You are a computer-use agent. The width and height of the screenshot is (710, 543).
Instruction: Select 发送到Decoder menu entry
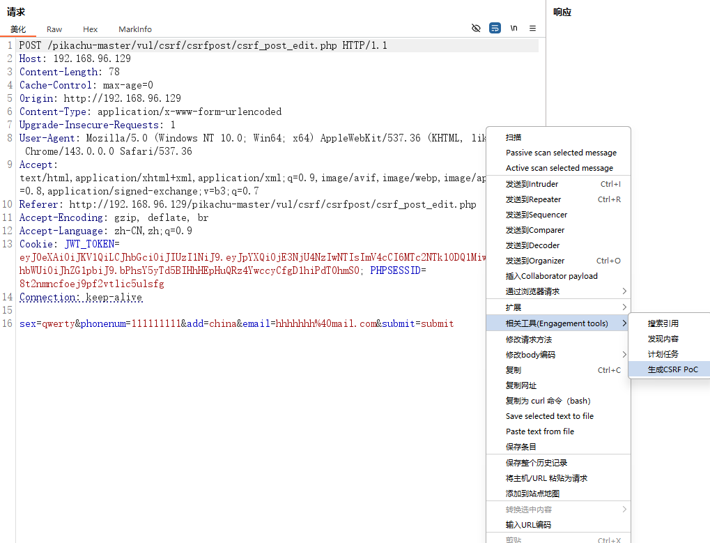(x=558, y=245)
